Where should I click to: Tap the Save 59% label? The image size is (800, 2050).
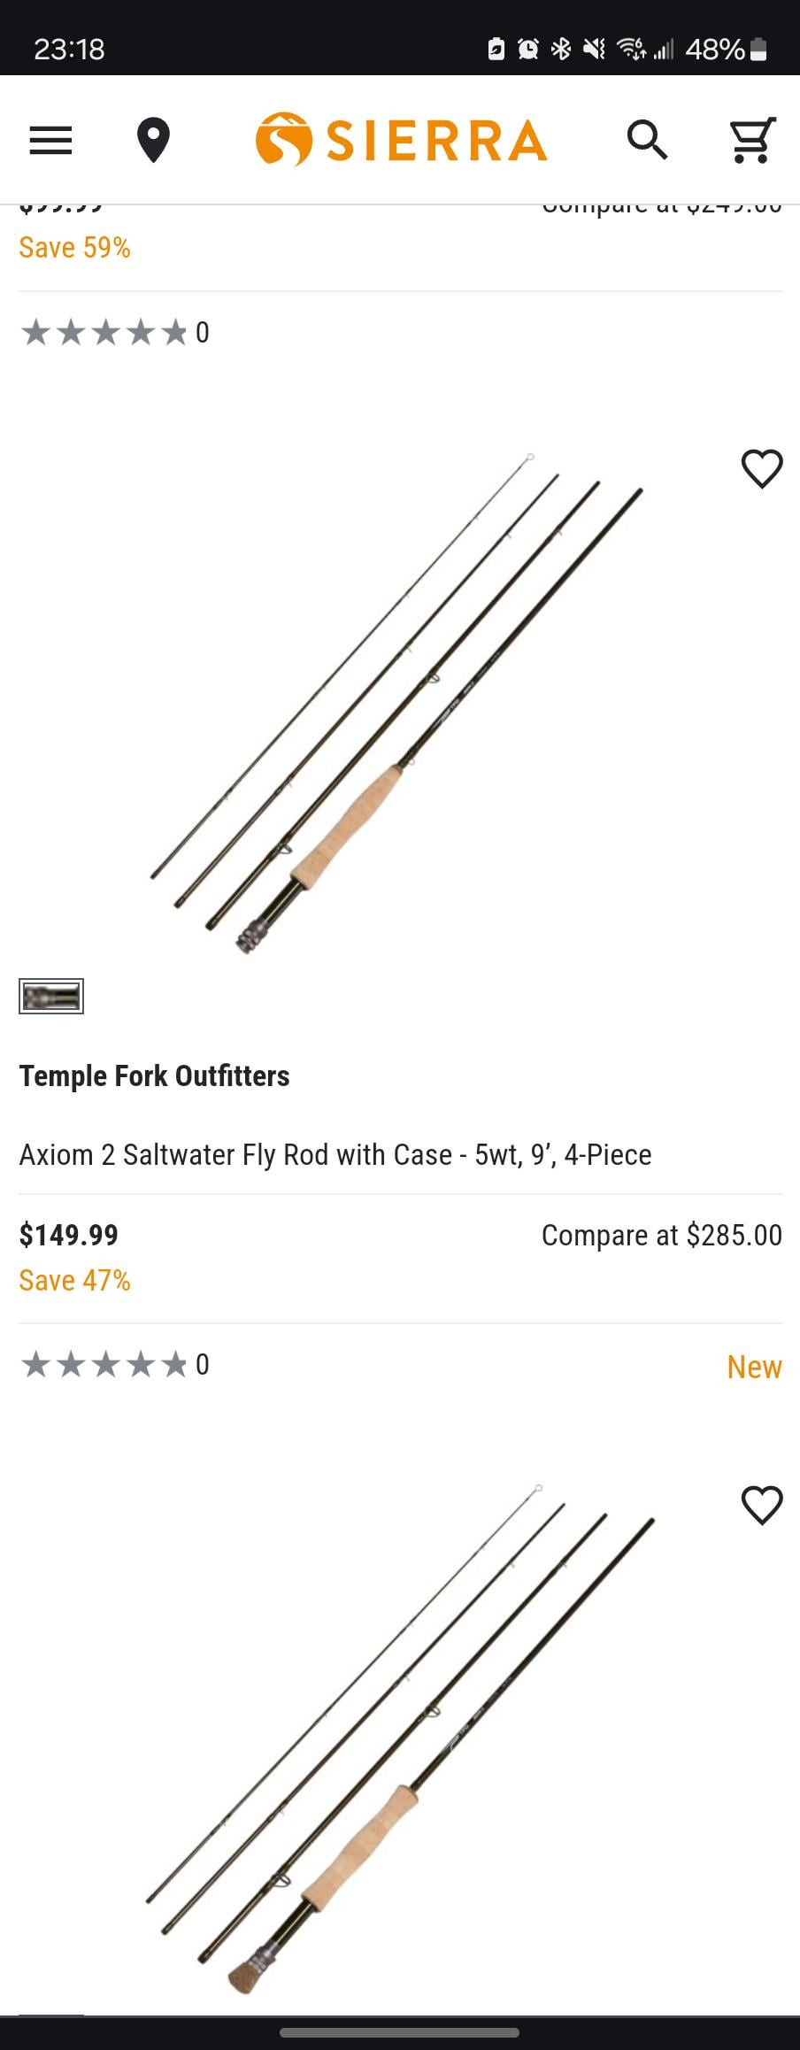(75, 248)
